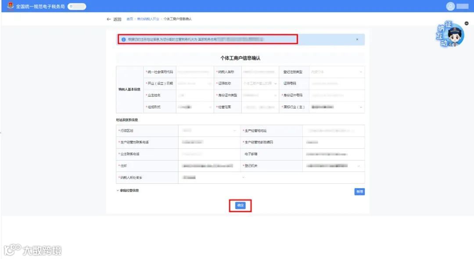Click the 业主姓名 field
Screen dimensions: 474x259
(x=195, y=95)
